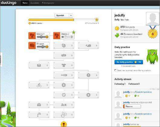The image size is (160, 127).
Task: Open the Follow people tab
Action: [48, 3]
